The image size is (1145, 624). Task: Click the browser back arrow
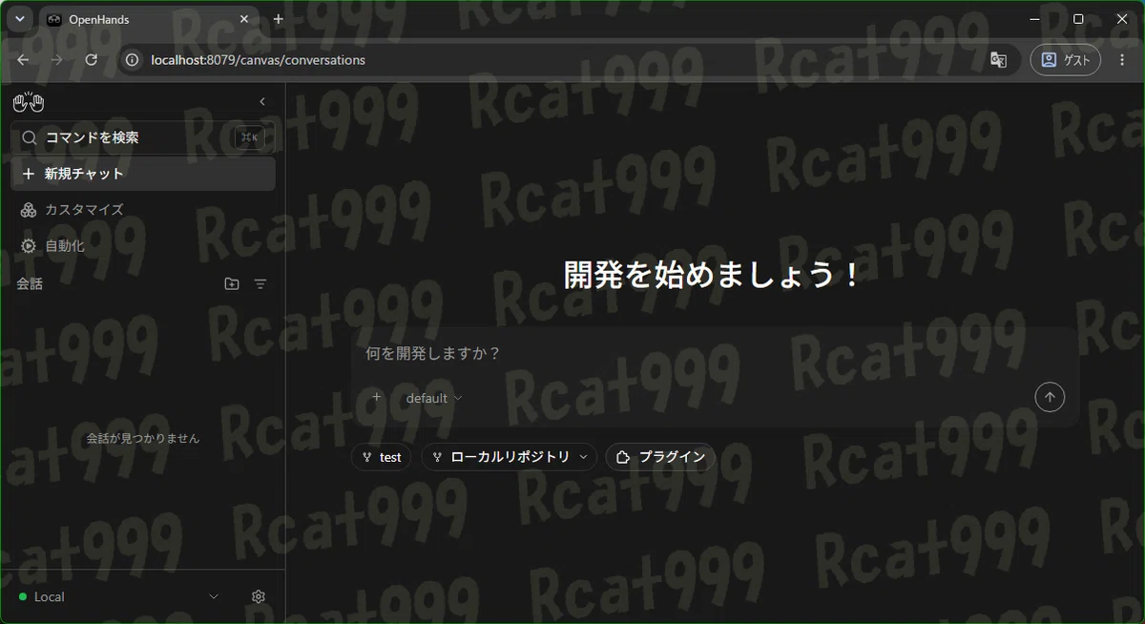coord(23,60)
